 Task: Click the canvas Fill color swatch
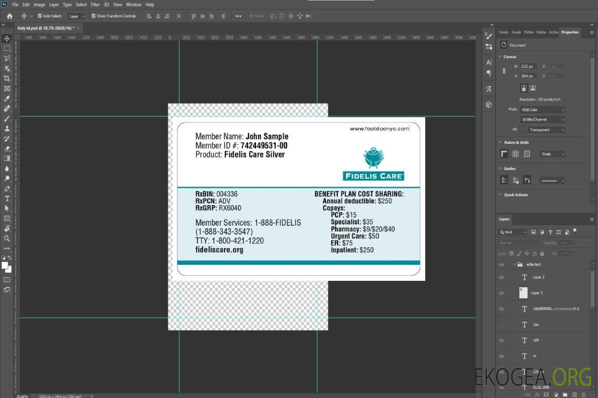(523, 130)
